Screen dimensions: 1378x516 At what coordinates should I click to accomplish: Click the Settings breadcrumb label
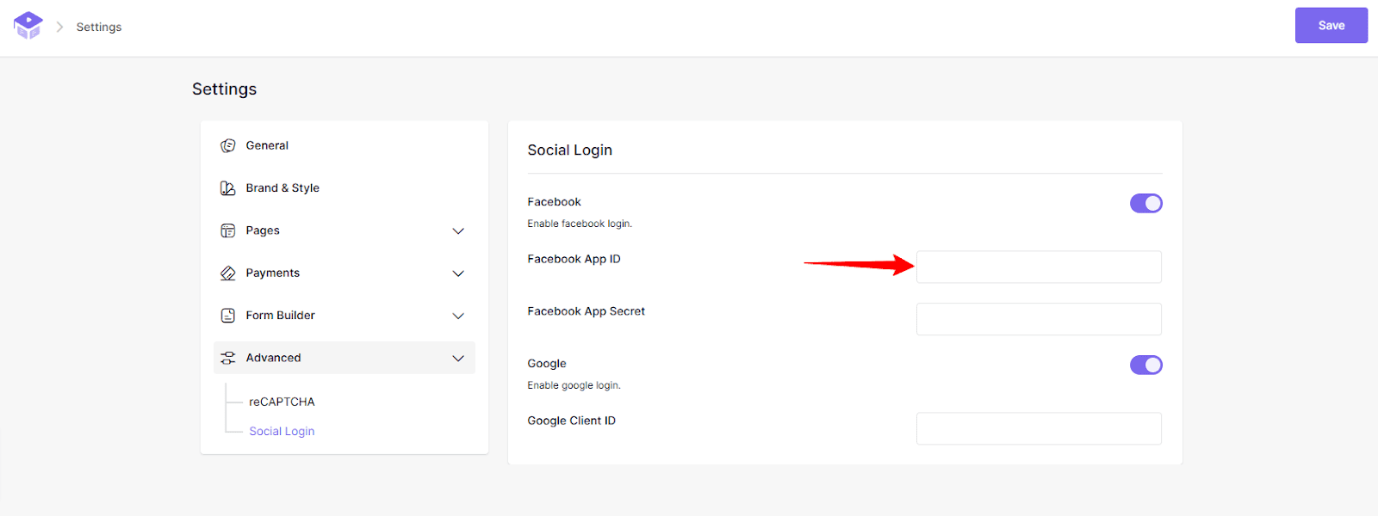98,27
